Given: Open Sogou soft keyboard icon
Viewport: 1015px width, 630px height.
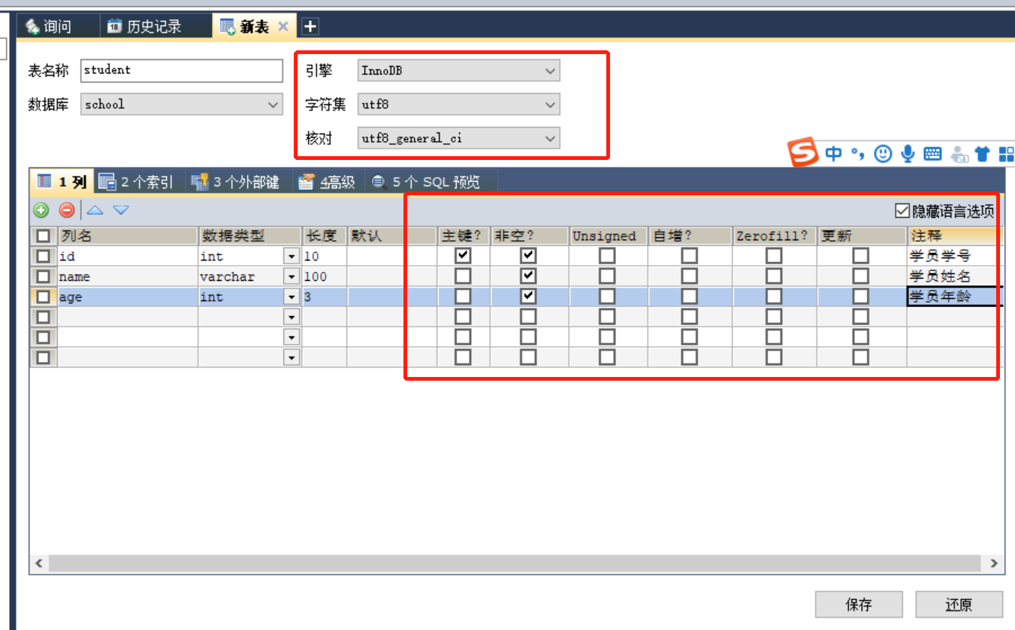Looking at the screenshot, I should [932, 154].
